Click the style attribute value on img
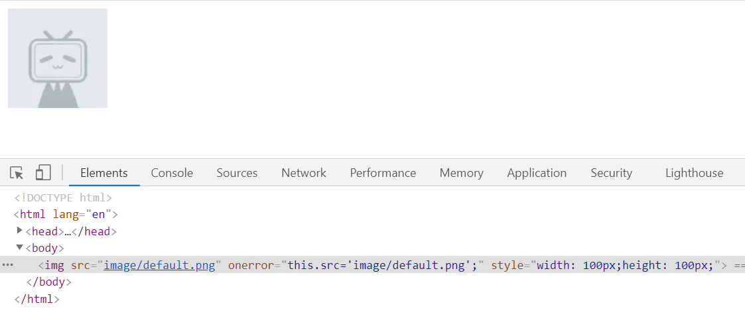The image size is (745, 334). click(626, 265)
